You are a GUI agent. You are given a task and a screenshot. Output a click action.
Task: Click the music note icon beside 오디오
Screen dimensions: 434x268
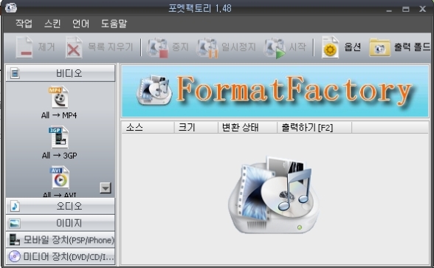tap(15, 206)
